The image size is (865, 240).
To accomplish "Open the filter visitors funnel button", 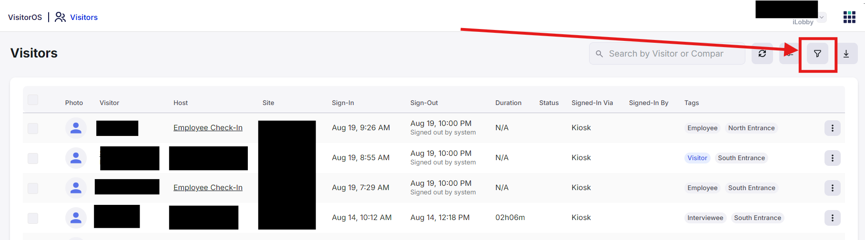I will point(817,54).
